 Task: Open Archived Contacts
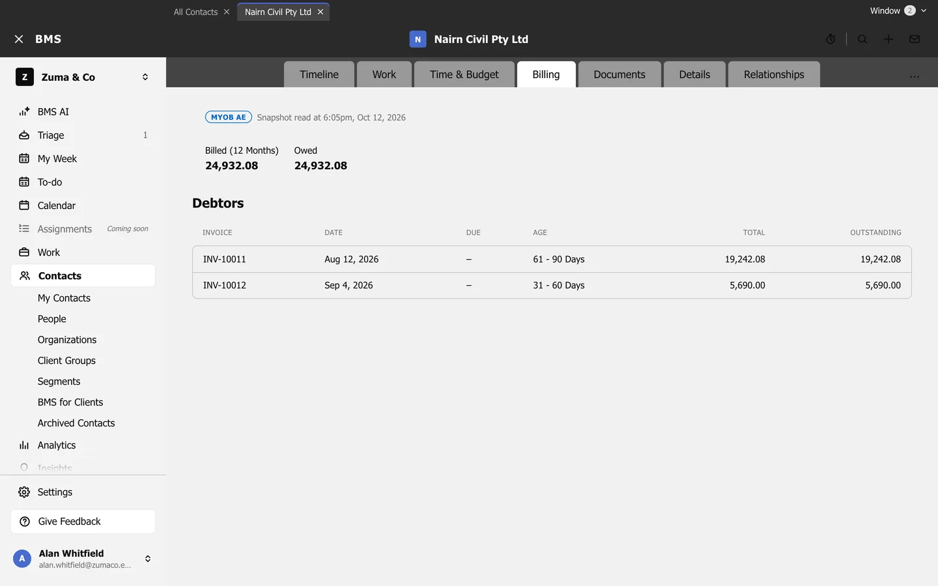tap(76, 423)
